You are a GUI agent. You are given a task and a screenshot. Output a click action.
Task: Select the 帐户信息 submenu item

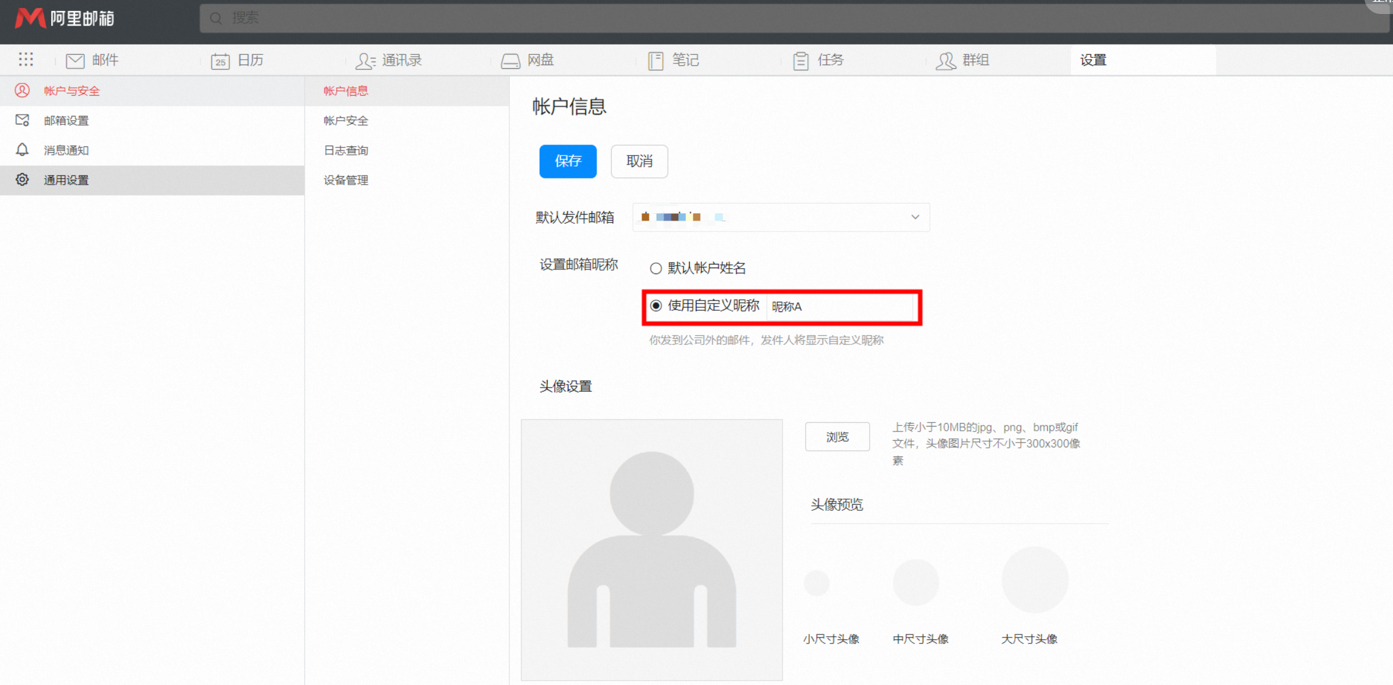click(x=407, y=91)
